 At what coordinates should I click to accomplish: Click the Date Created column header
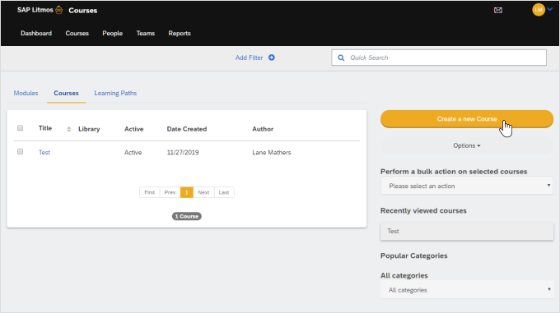pos(186,129)
